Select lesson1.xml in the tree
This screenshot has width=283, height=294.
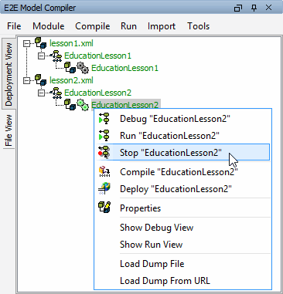pyautogui.click(x=71, y=43)
